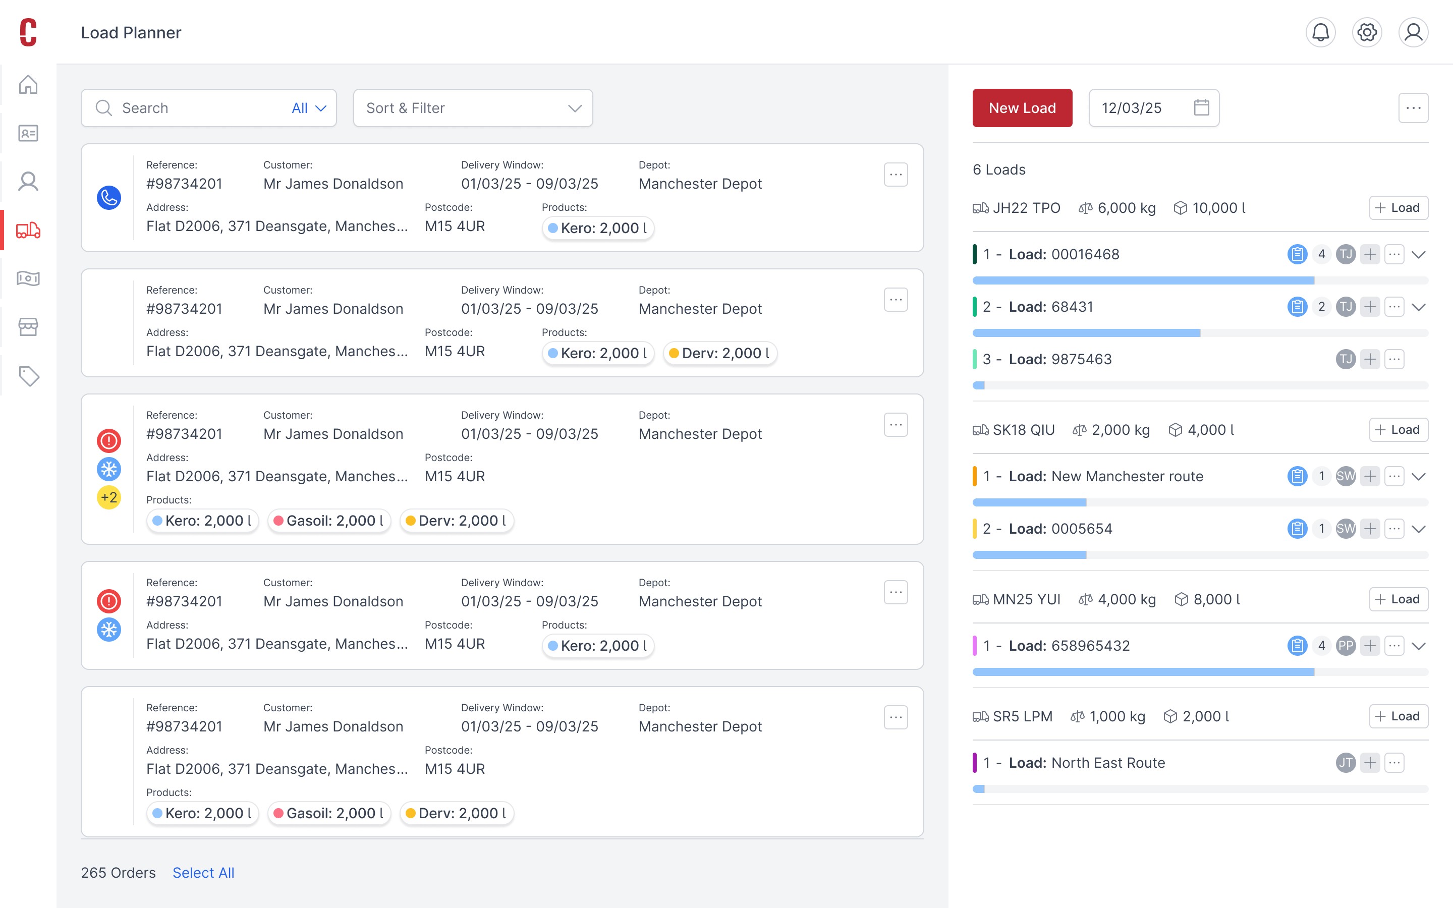Expand Load 68431 chevron
The image size is (1453, 908).
click(1418, 307)
